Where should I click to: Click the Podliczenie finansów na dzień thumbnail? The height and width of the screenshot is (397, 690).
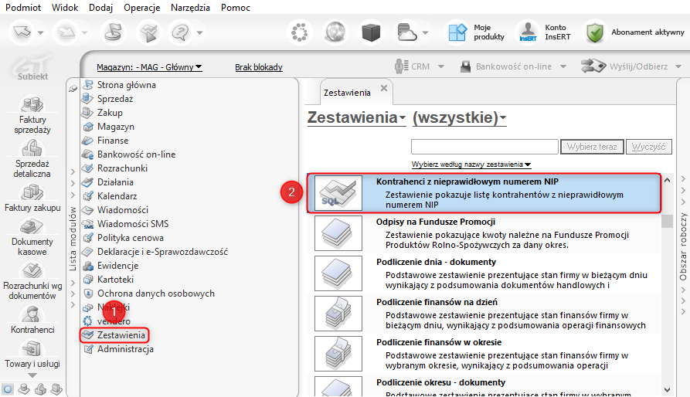coord(338,314)
